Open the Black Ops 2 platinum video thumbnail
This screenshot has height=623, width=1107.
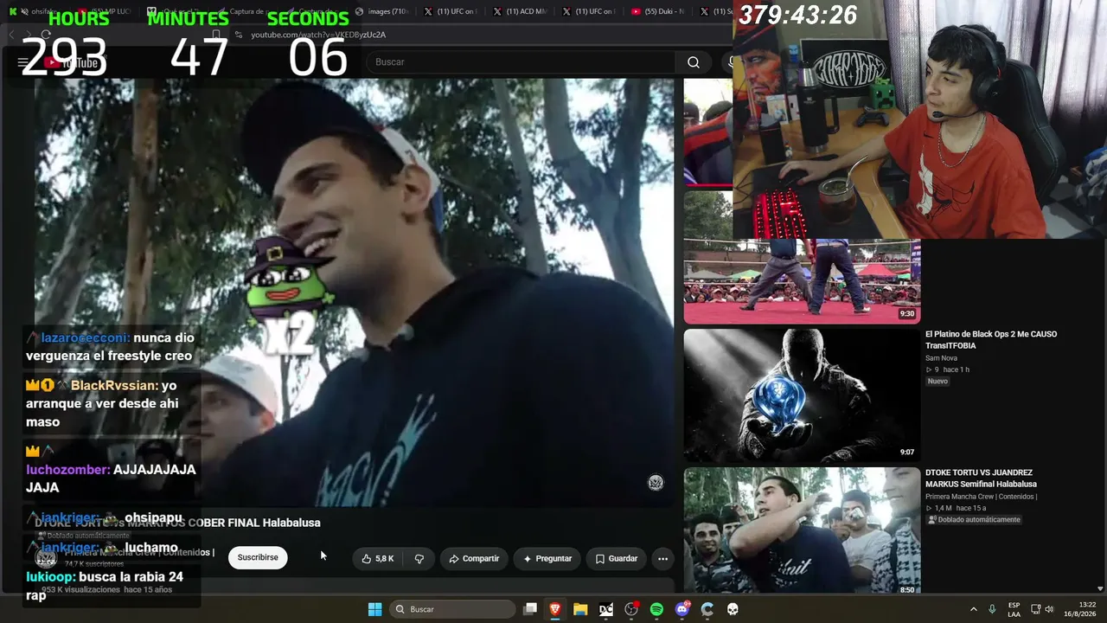(802, 395)
